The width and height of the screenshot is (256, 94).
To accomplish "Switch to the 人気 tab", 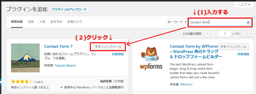I will tap(42, 22).
